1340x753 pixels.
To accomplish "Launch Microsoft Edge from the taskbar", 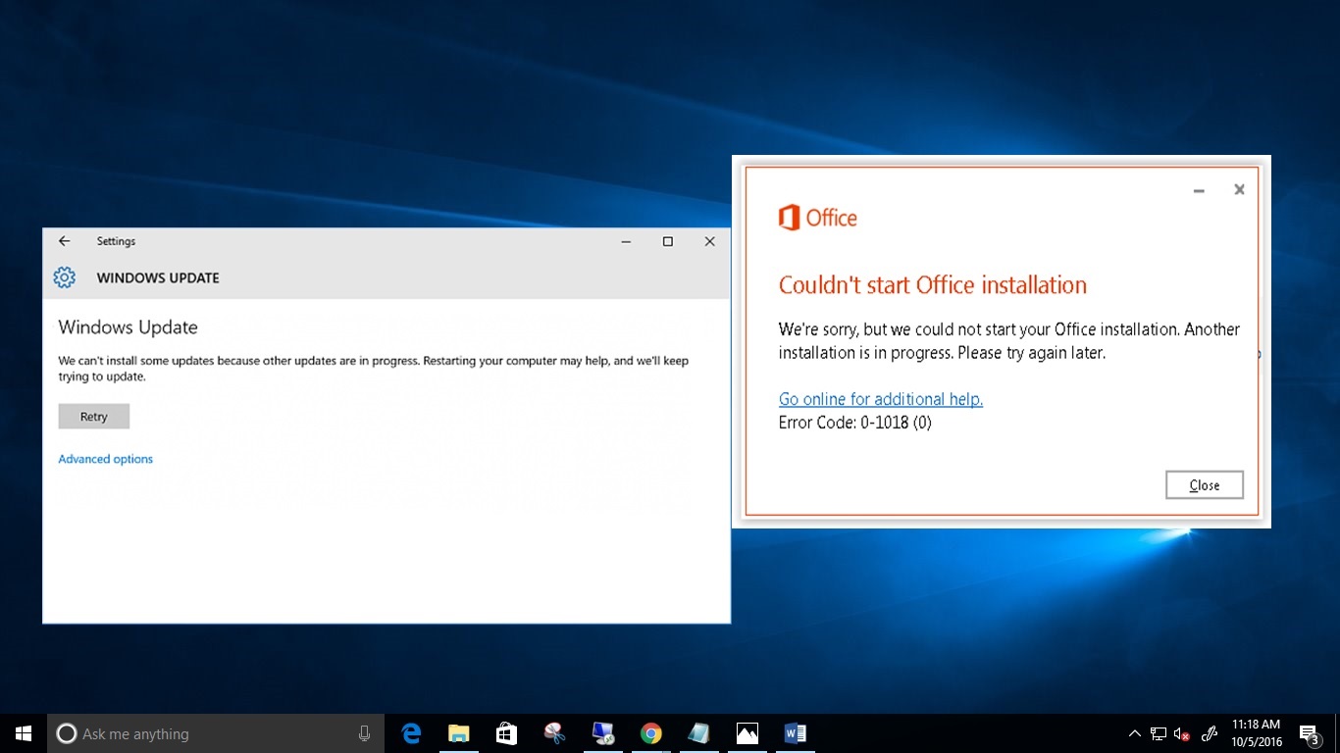I will (411, 733).
